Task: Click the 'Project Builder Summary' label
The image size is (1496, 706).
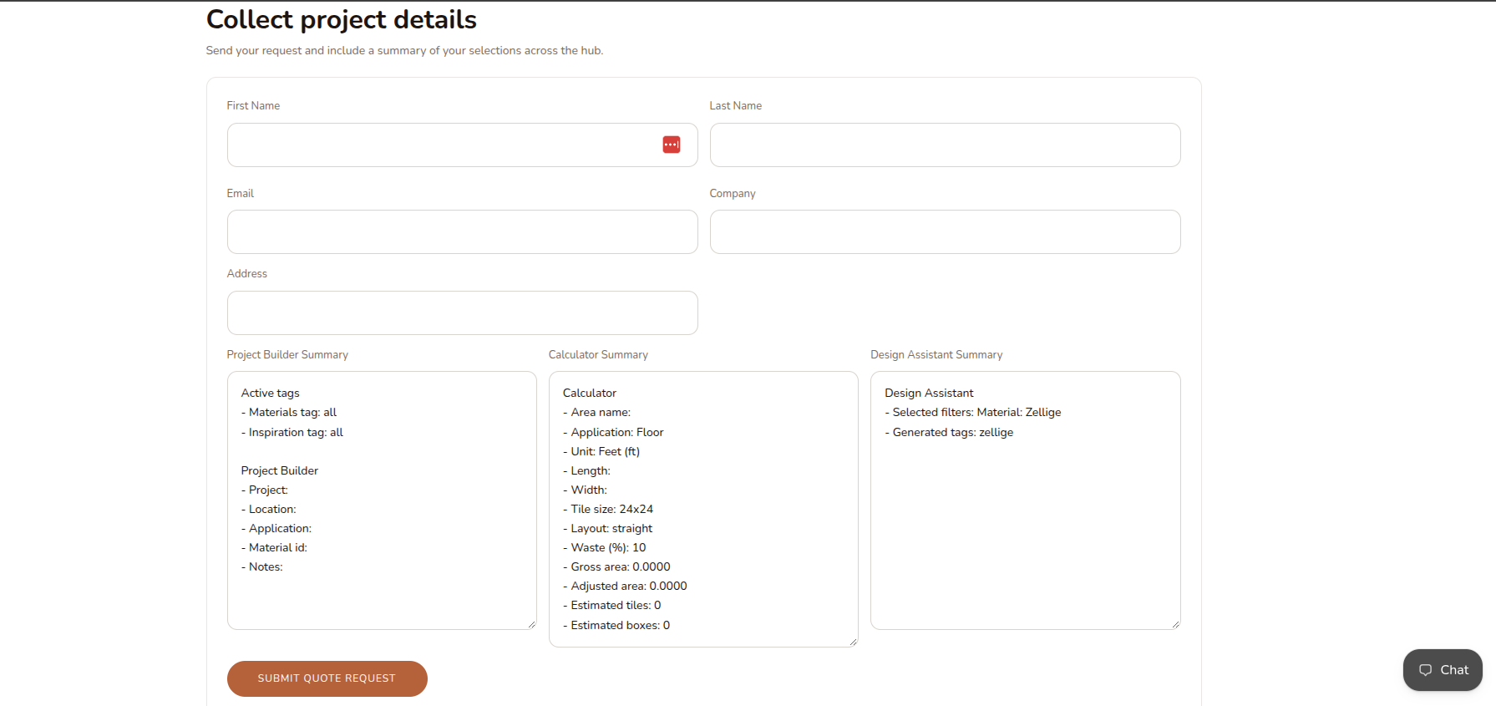Action: click(287, 355)
